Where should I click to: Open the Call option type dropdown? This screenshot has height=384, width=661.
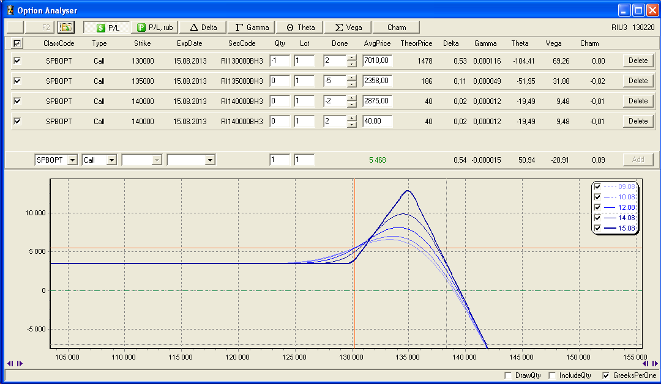pos(111,160)
